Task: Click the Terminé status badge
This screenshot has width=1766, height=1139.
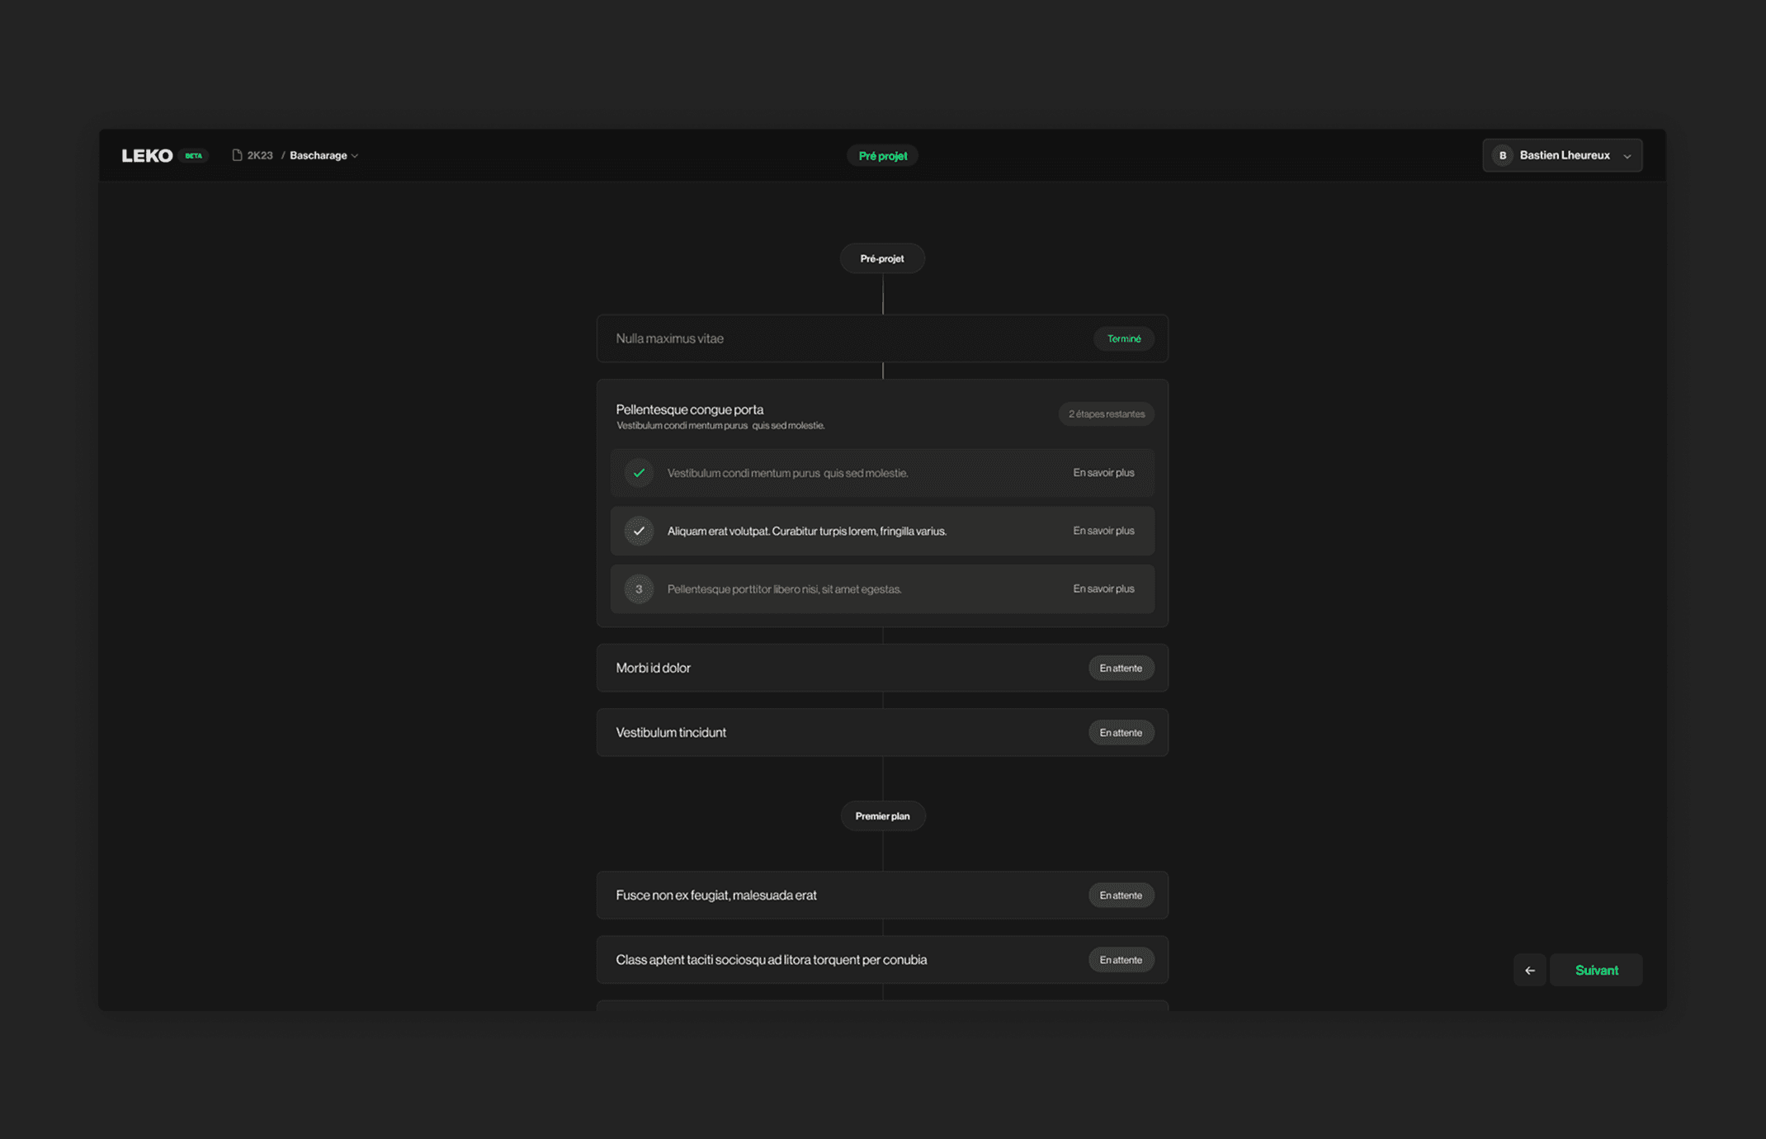Action: pos(1123,338)
